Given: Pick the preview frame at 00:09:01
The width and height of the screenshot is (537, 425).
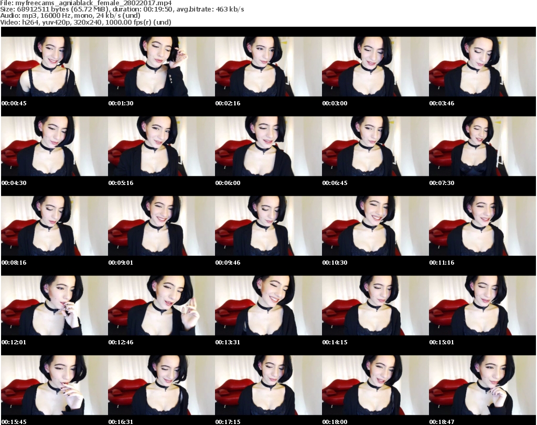Looking at the screenshot, I should tap(162, 226).
